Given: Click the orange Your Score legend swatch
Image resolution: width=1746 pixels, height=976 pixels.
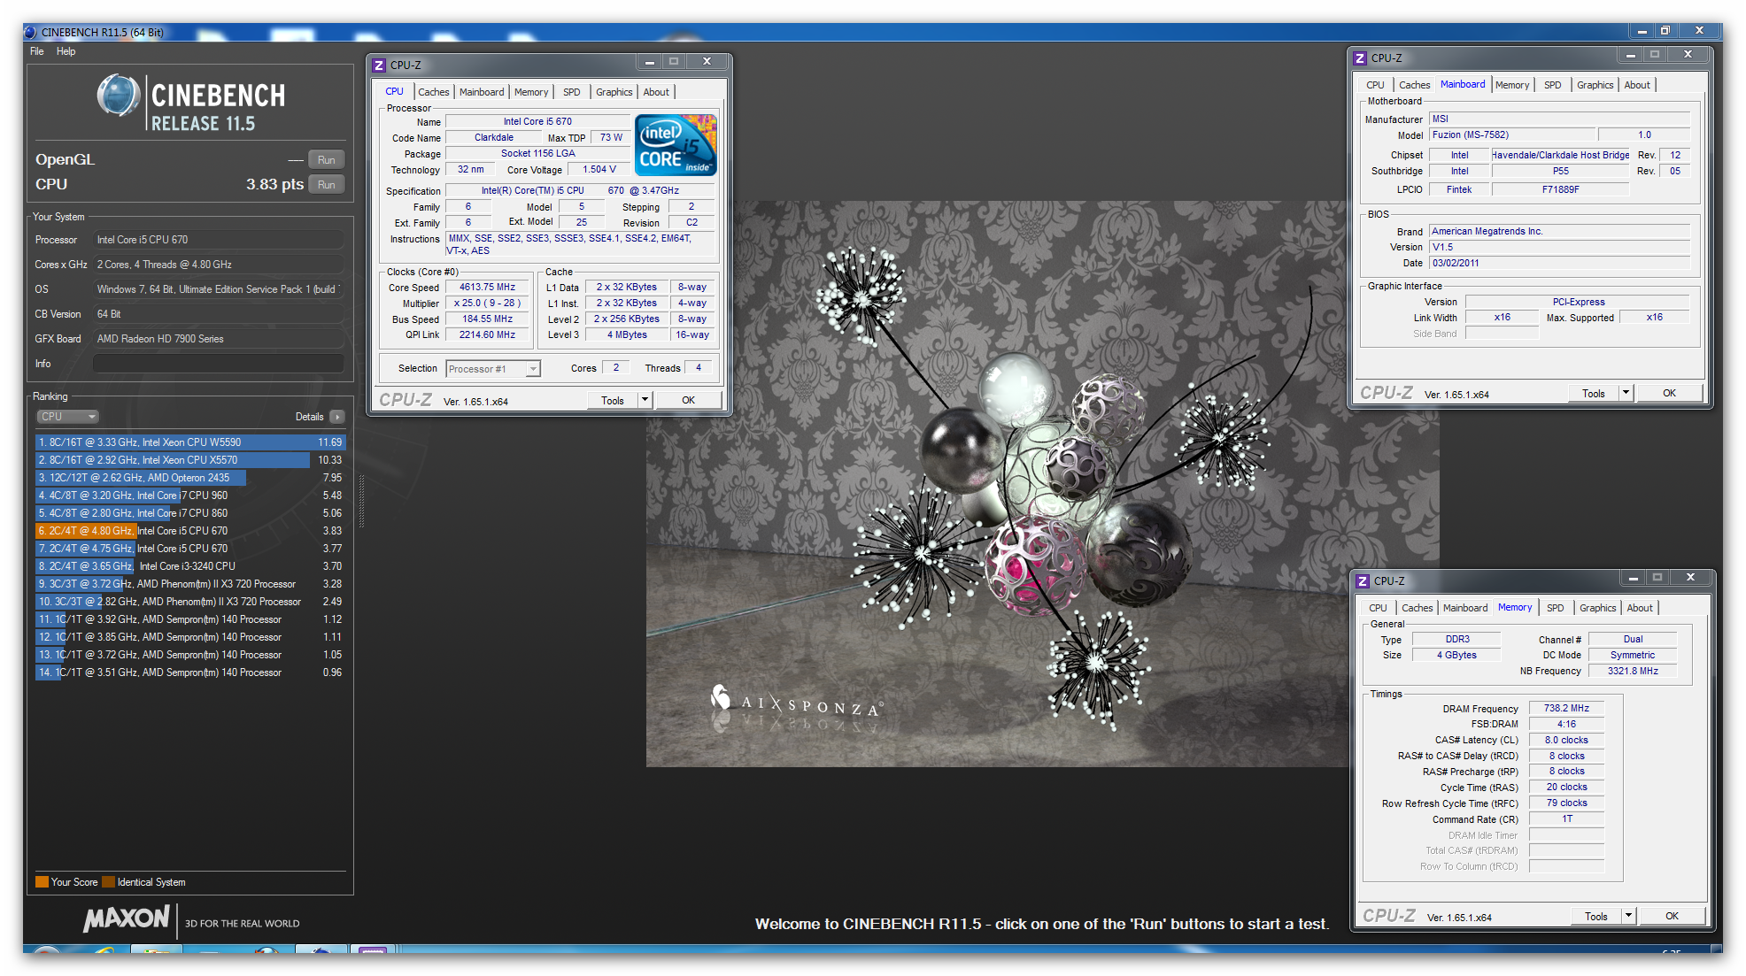Looking at the screenshot, I should (42, 882).
